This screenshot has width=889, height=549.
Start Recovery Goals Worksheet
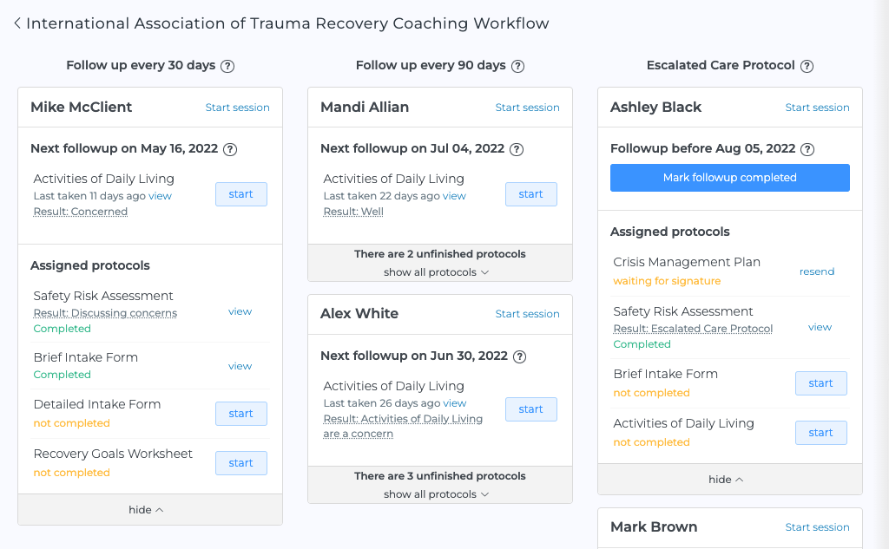241,463
